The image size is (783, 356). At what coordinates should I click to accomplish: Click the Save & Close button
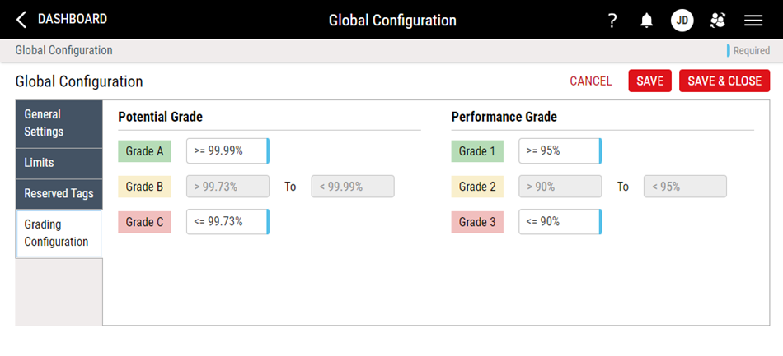[x=724, y=81]
